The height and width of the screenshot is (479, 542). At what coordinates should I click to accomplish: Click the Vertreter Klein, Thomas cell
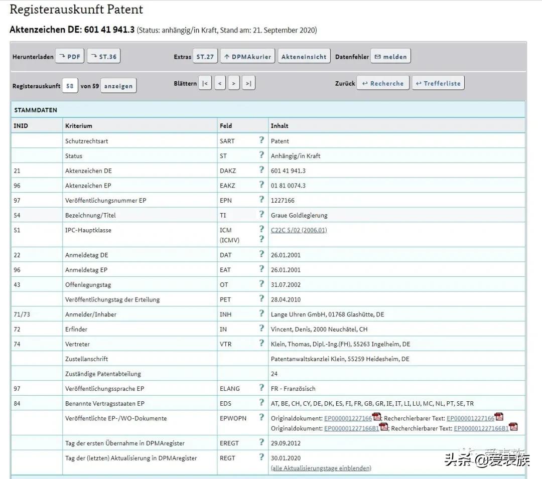point(396,344)
